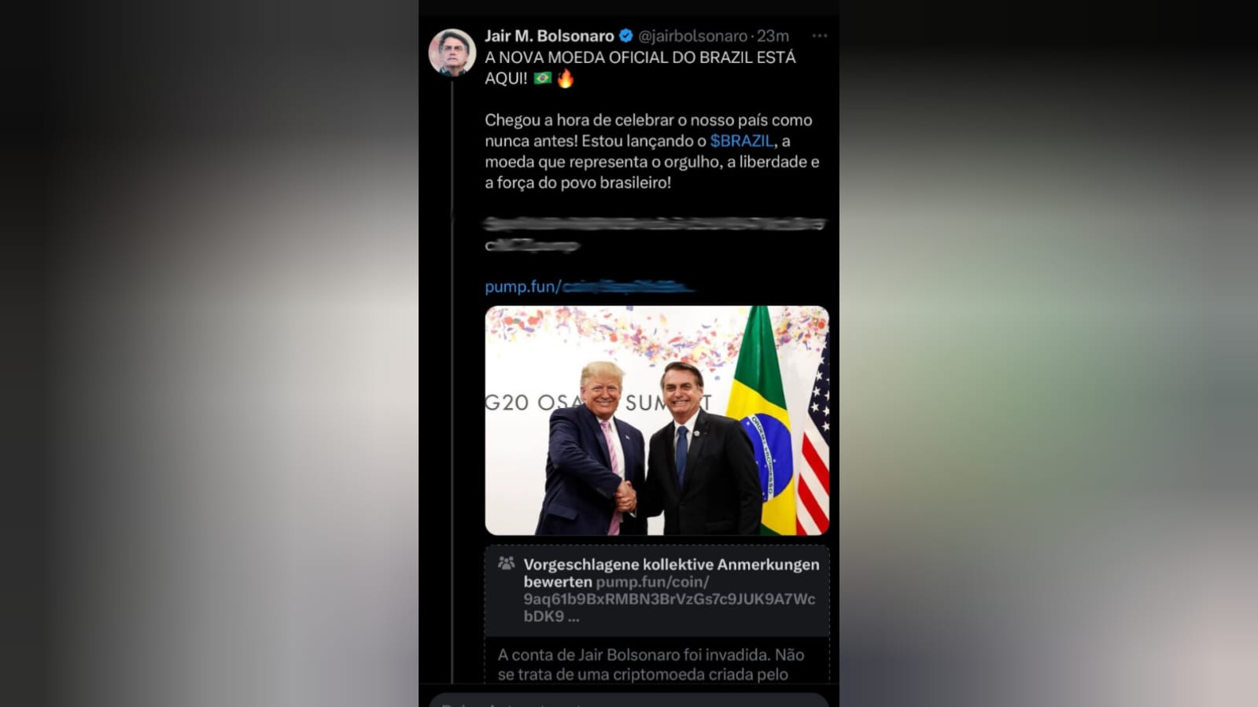Click the 'A NOVA MOEDA OFICIAL' headline text

[640, 68]
